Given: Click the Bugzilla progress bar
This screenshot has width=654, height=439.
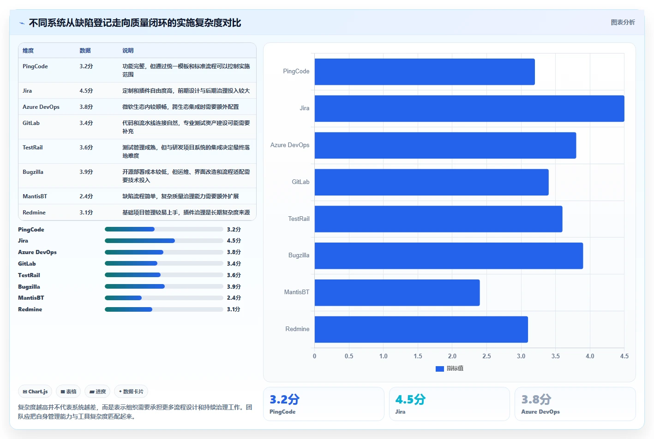Looking at the screenshot, I should (x=164, y=286).
